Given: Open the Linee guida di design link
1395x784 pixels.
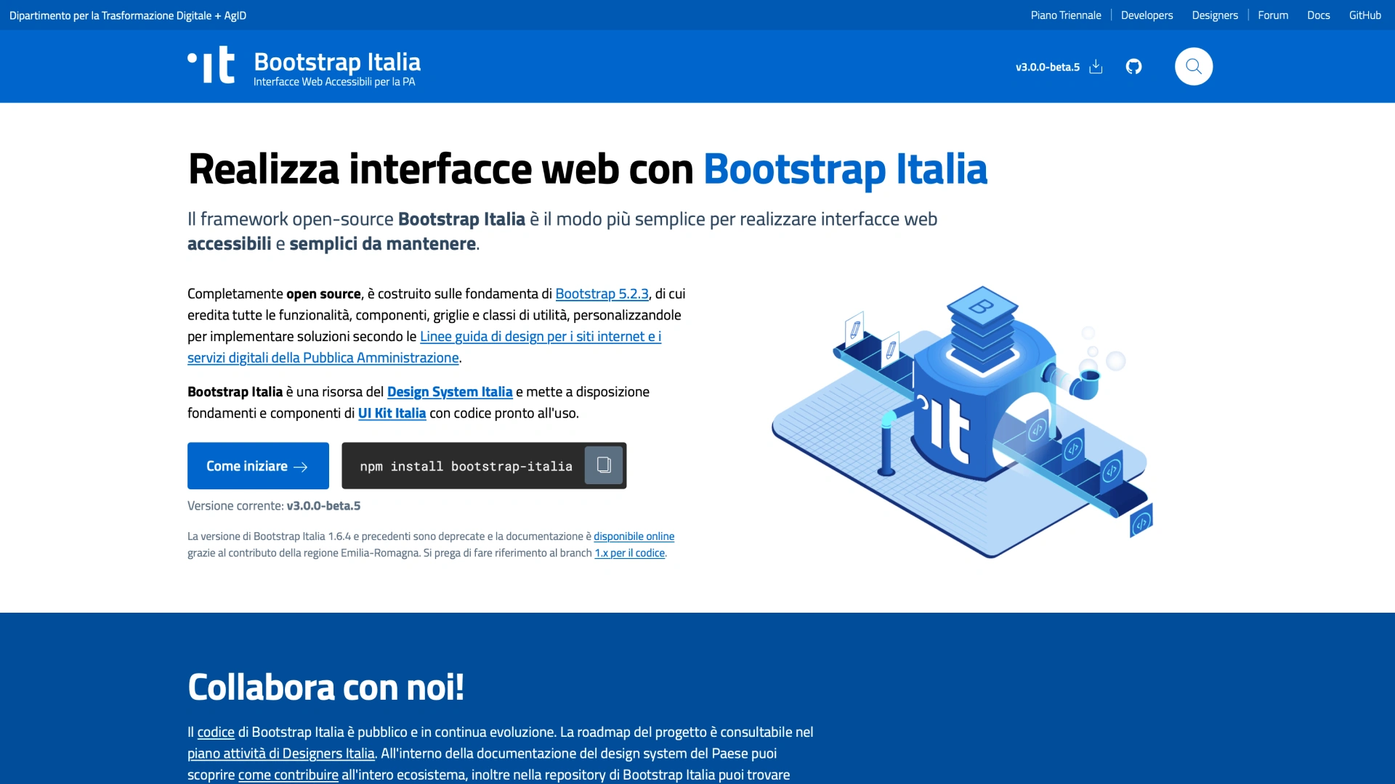Looking at the screenshot, I should pos(424,347).
